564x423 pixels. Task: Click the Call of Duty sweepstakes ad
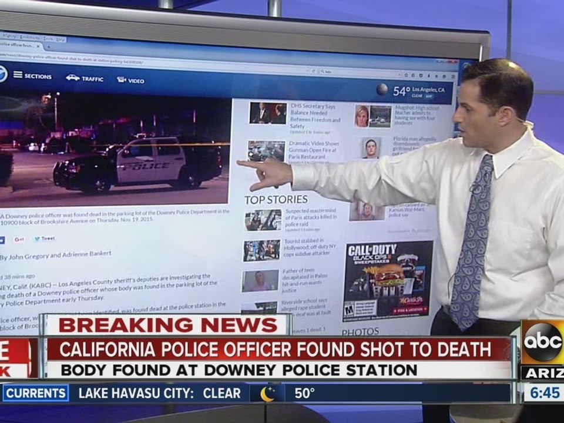388,281
